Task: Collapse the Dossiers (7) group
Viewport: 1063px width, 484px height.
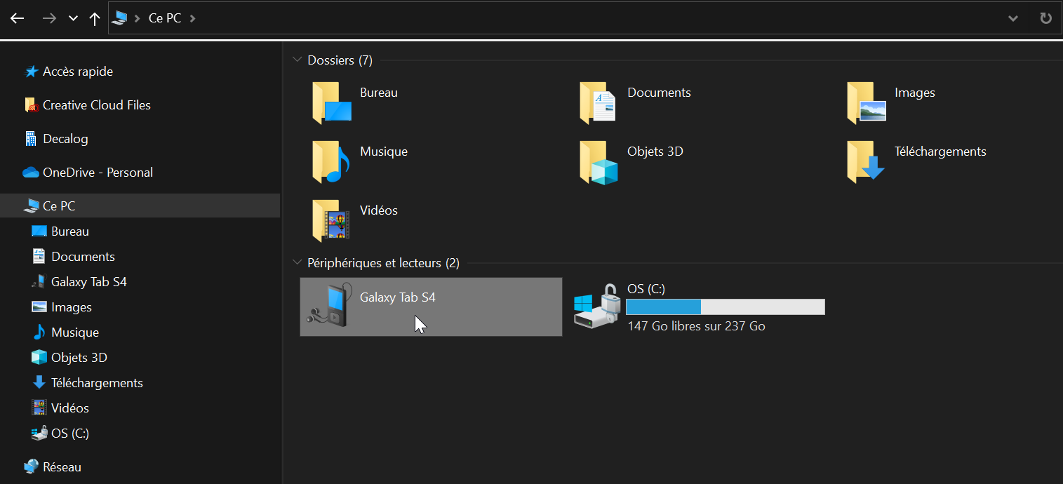Action: click(297, 60)
